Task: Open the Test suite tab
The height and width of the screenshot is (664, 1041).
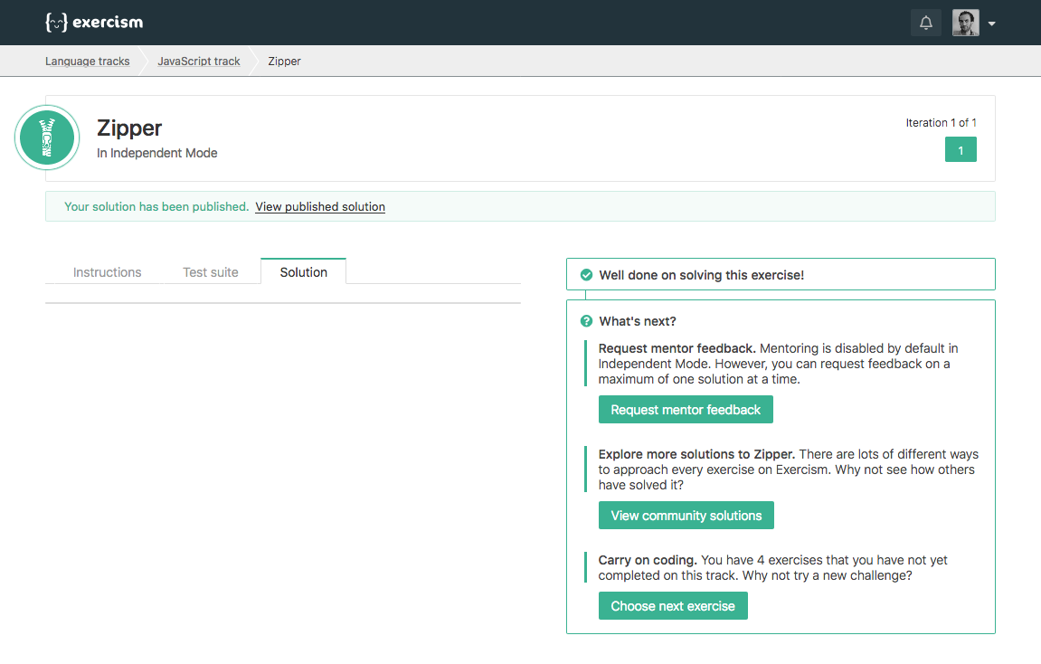Action: click(209, 271)
